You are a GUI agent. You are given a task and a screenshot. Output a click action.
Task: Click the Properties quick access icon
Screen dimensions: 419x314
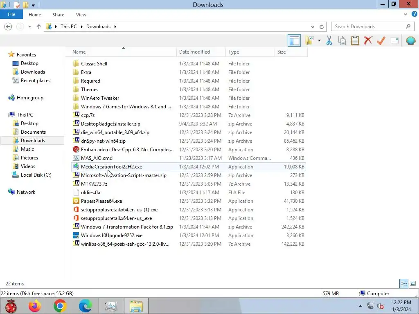16,5
